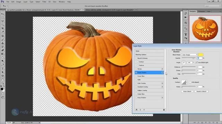Select the Pen tool
This screenshot has width=222, height=124.
pyautogui.click(x=2, y=65)
